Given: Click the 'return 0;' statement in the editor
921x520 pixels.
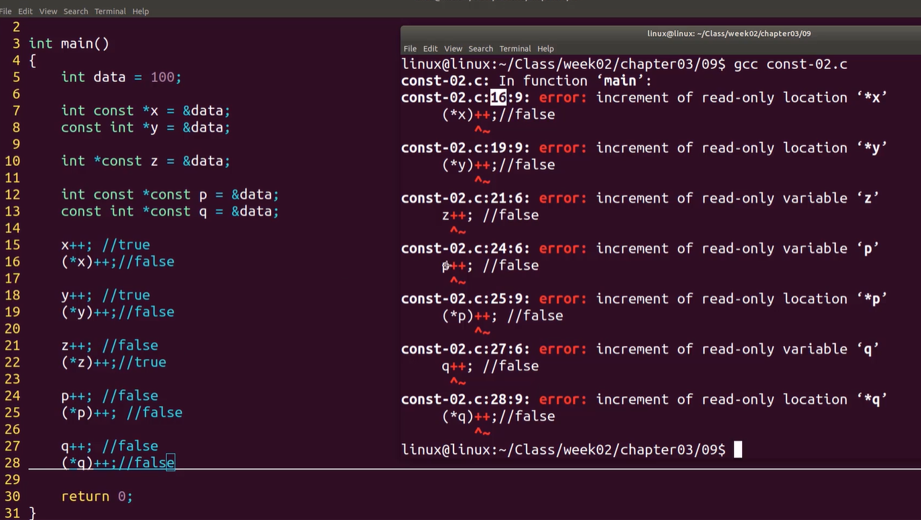Looking at the screenshot, I should 97,497.
